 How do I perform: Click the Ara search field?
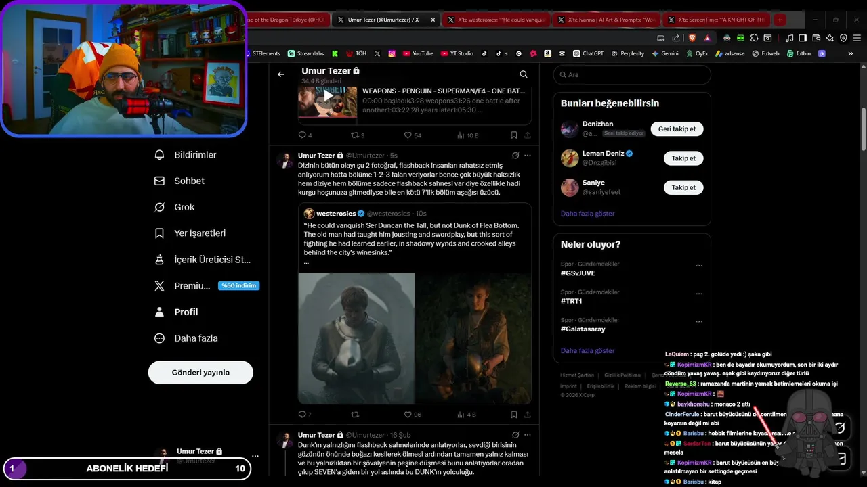(x=631, y=74)
